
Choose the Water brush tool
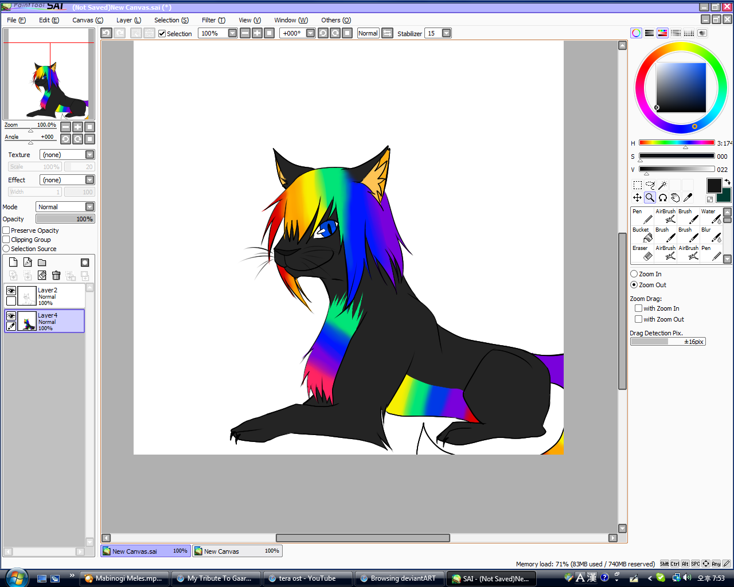pos(711,217)
